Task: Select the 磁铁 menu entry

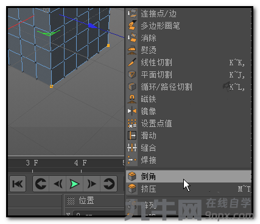Action: coord(189,99)
